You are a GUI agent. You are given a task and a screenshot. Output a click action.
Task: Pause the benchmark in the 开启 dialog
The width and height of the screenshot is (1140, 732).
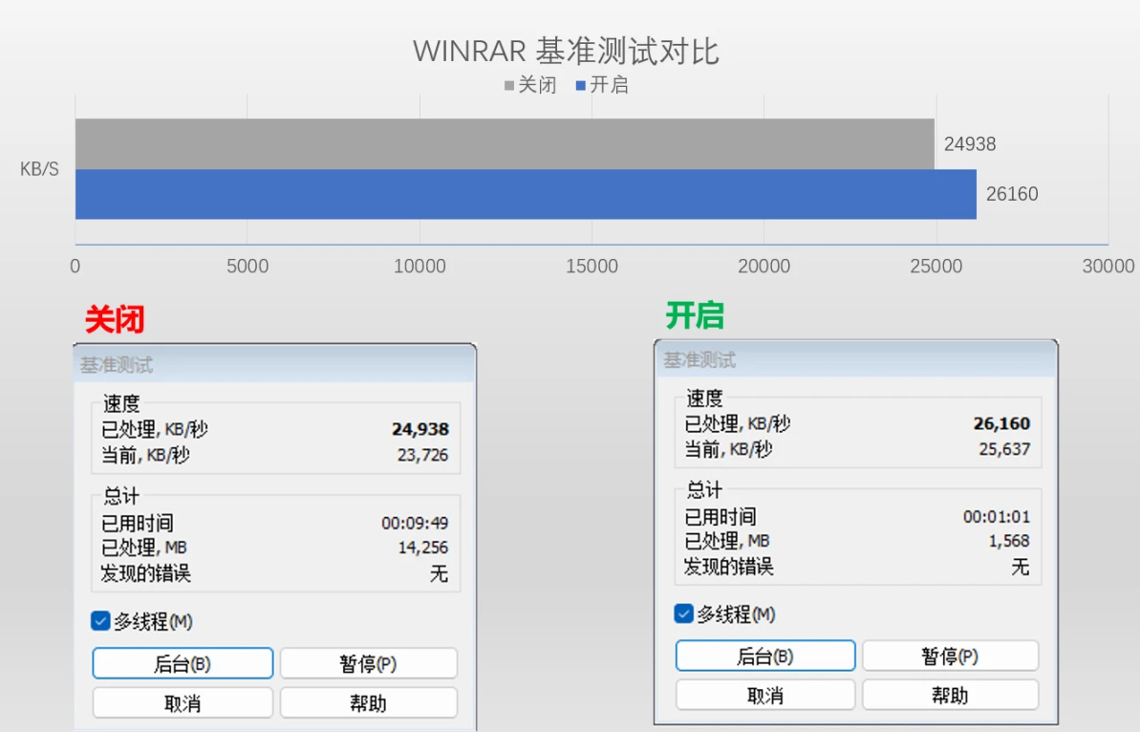click(950, 656)
